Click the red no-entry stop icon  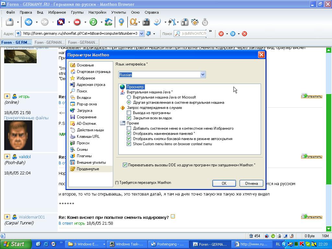77,22
